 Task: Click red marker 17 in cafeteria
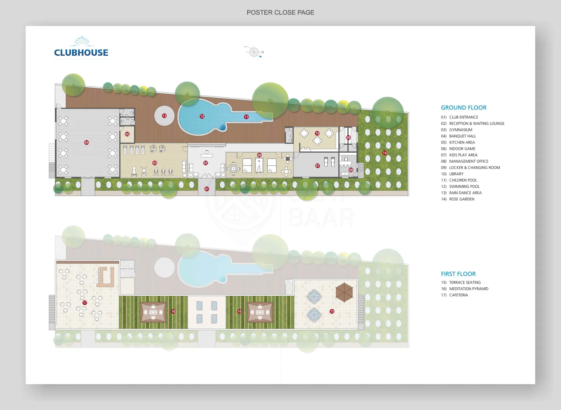pyautogui.click(x=85, y=303)
